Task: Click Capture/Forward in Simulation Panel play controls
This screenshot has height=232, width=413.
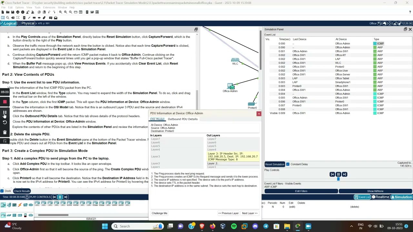Action: pyautogui.click(x=344, y=174)
